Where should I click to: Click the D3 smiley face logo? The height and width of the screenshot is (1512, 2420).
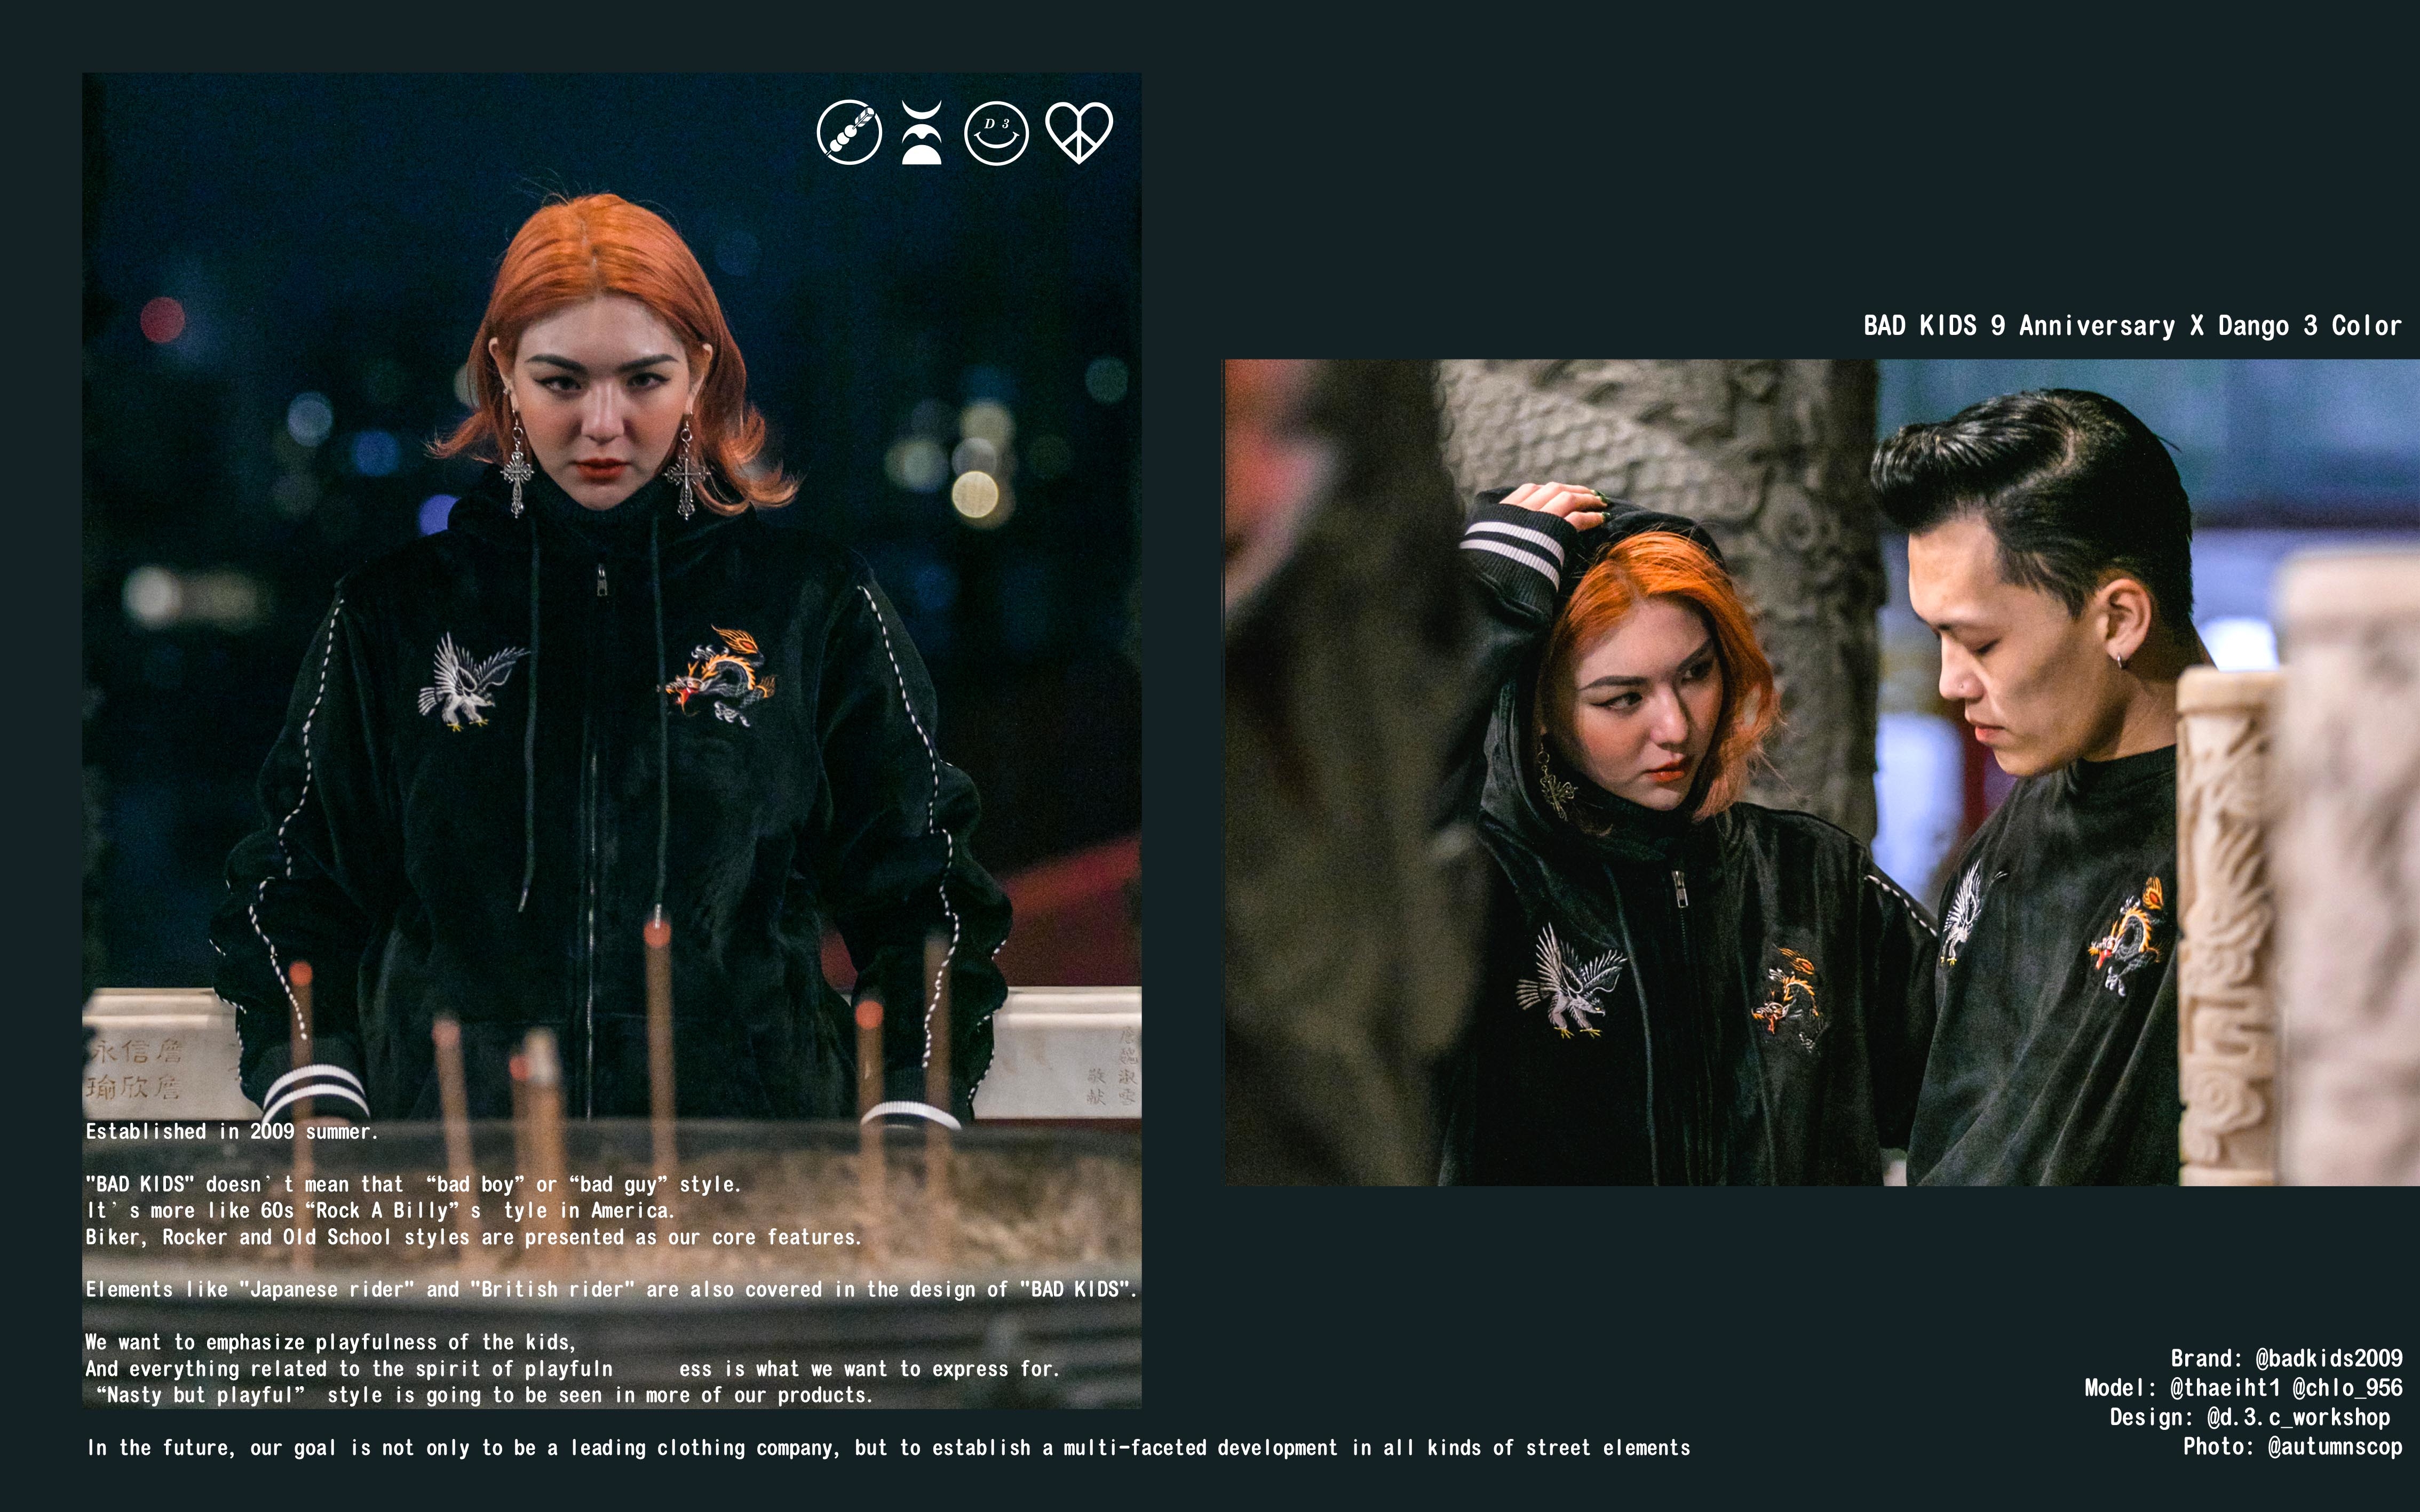[995, 132]
